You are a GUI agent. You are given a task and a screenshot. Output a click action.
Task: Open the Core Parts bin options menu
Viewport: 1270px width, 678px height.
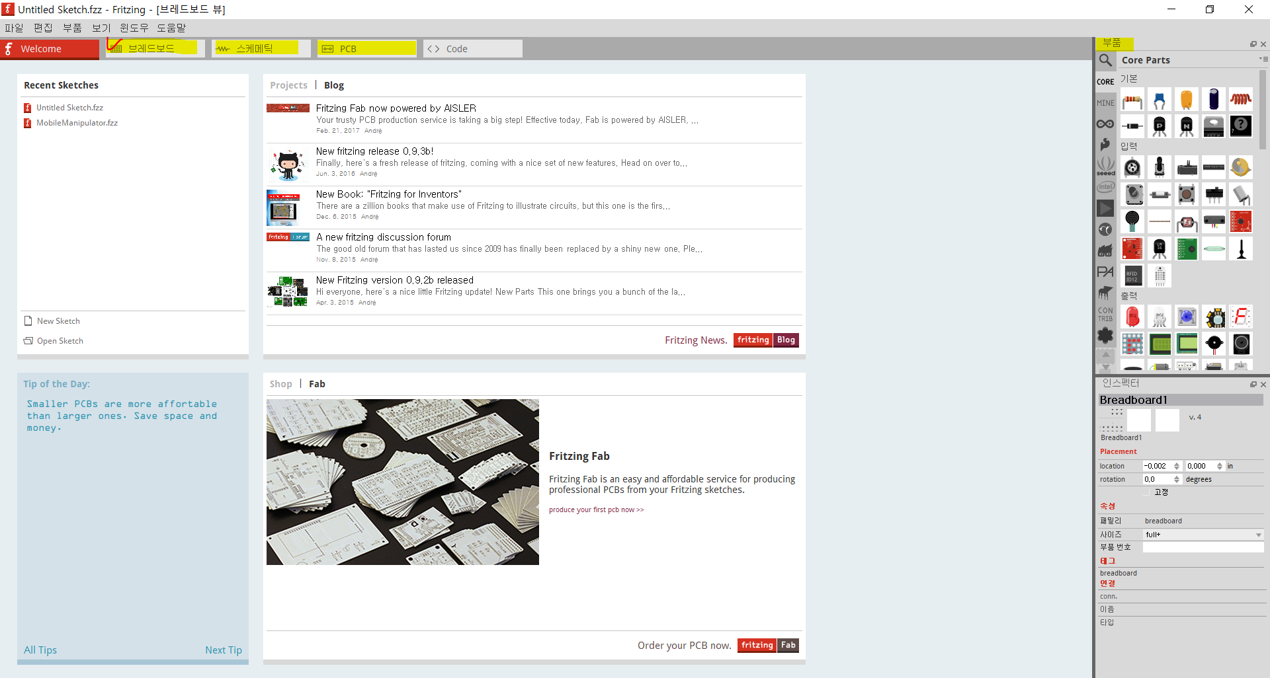click(x=1263, y=59)
